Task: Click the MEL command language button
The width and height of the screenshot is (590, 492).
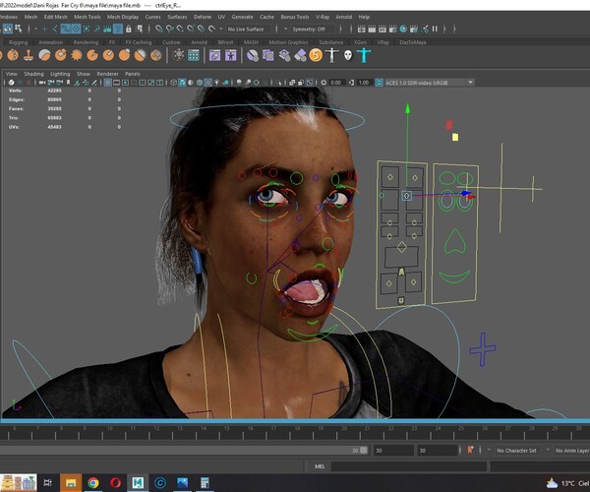Action: click(320, 466)
